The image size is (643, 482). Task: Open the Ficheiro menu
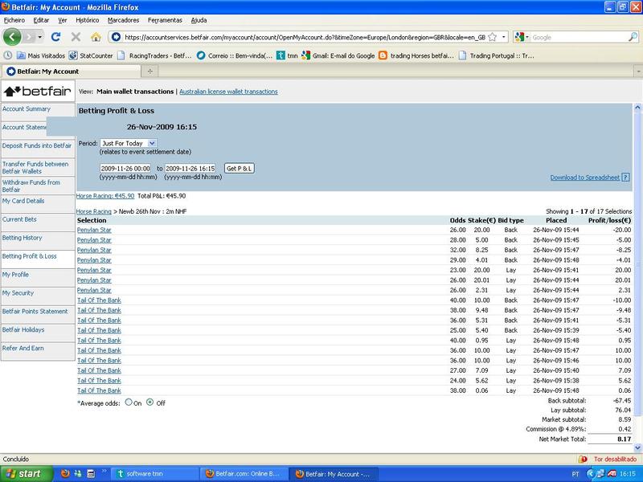(x=14, y=20)
